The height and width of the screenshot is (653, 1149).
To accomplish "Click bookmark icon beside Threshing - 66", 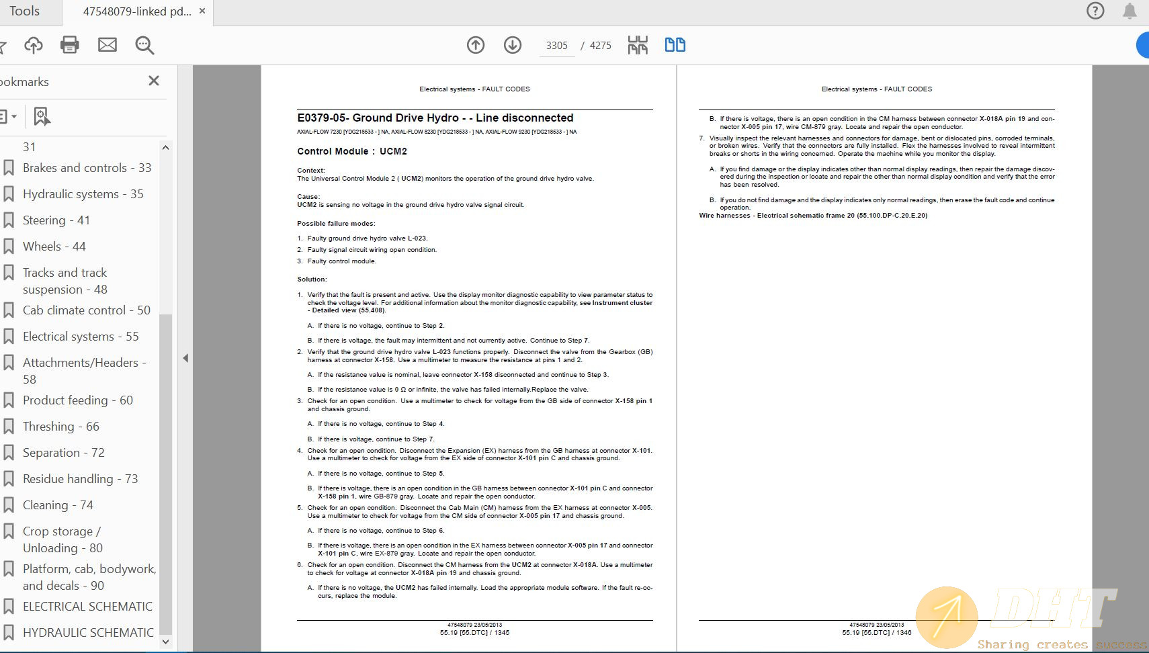I will point(9,427).
